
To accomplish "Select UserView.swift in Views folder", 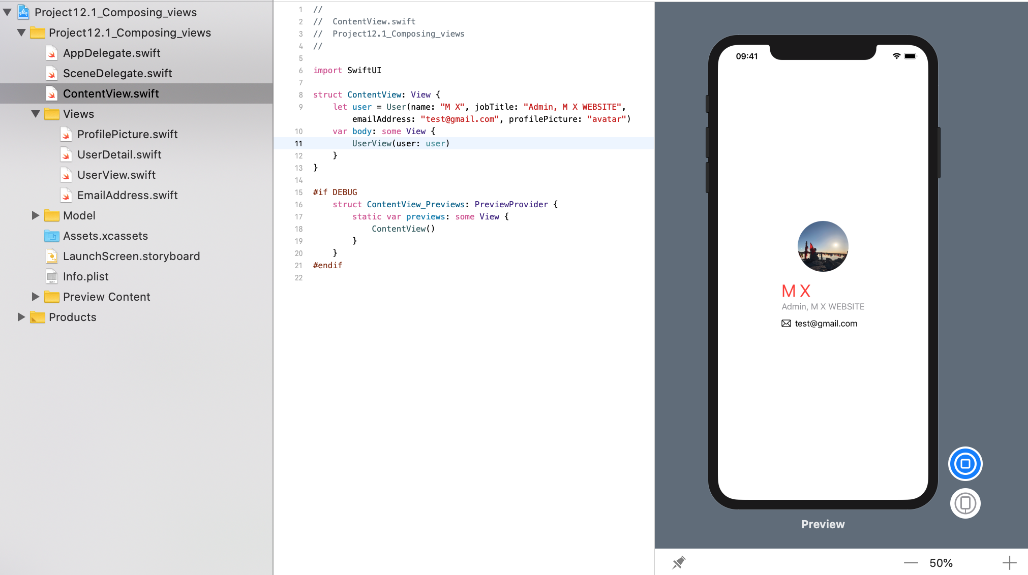I will tap(117, 174).
